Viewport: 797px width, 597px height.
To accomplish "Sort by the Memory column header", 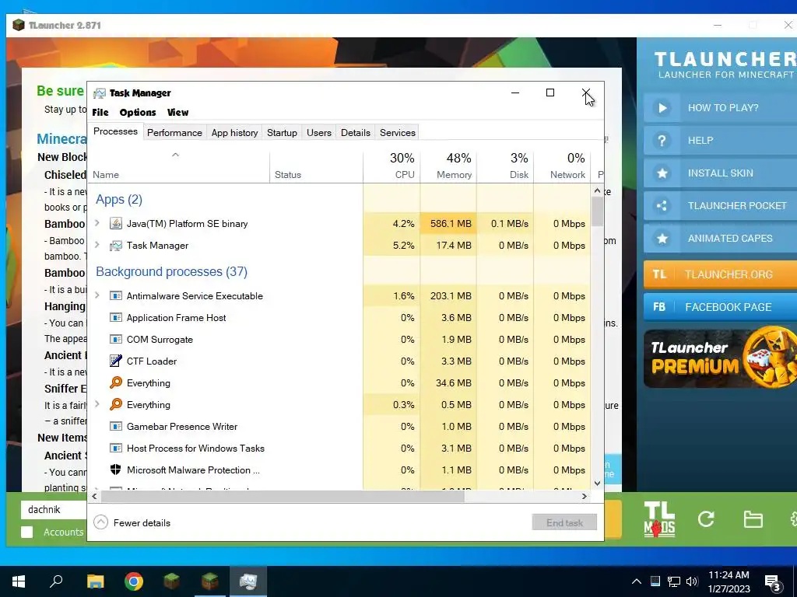I will pyautogui.click(x=448, y=166).
